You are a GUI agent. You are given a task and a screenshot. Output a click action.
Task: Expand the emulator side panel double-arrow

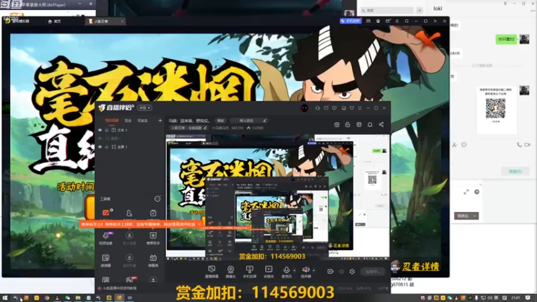tap(444, 21)
